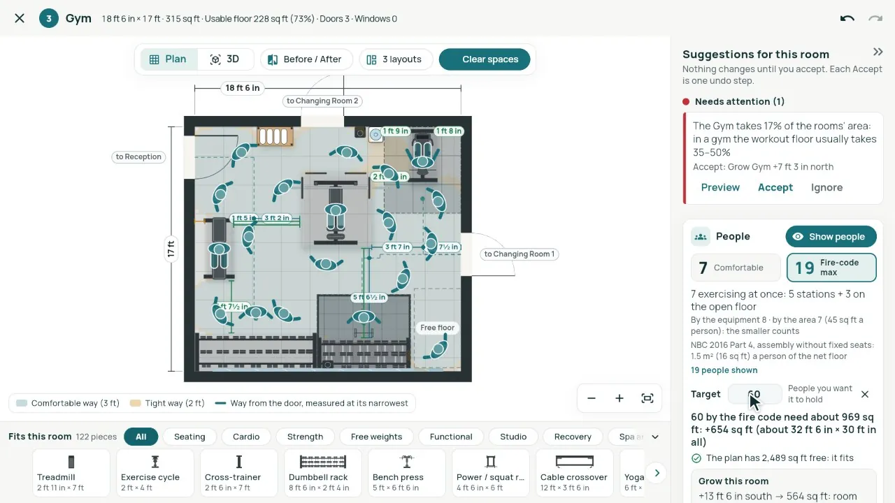The image size is (895, 503).
Task: Pick the Dumbbell rack piece card
Action: point(323,473)
